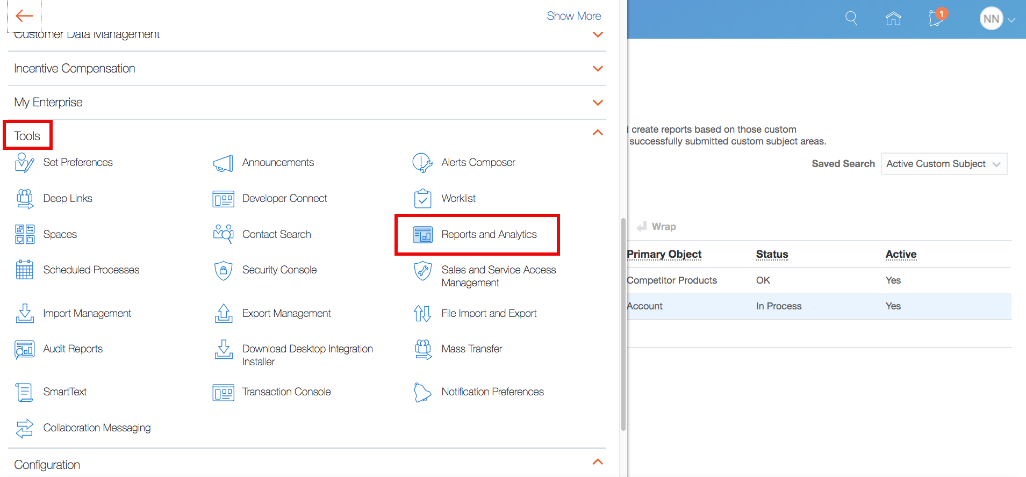Go to Home via house icon

coord(893,19)
